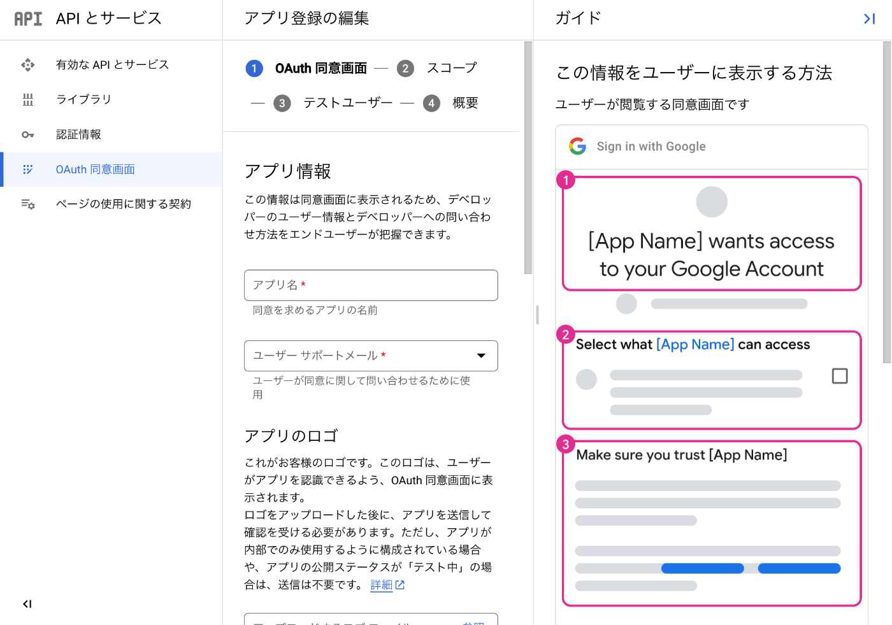Click the guide panel vertical scrollbar
Viewport: 892px width, 625px height.
[x=887, y=203]
